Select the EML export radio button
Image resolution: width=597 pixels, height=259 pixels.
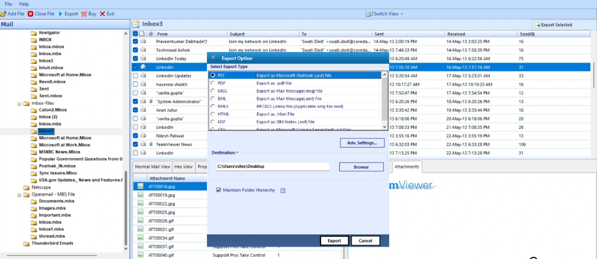tap(213, 99)
